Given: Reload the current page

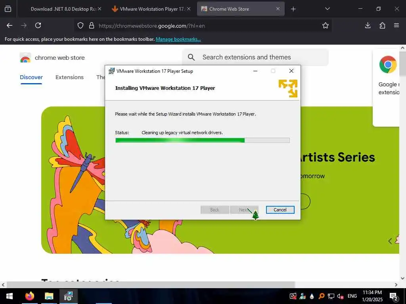Looking at the screenshot, I should tap(38, 25).
